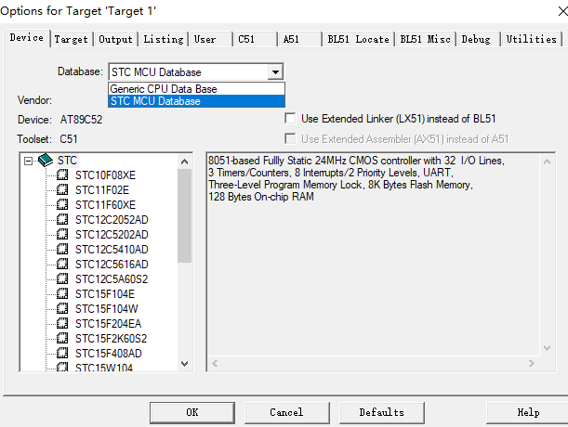Toggle Use Extended Assembler (AX51) checkbox
The height and width of the screenshot is (427, 568).
(290, 138)
